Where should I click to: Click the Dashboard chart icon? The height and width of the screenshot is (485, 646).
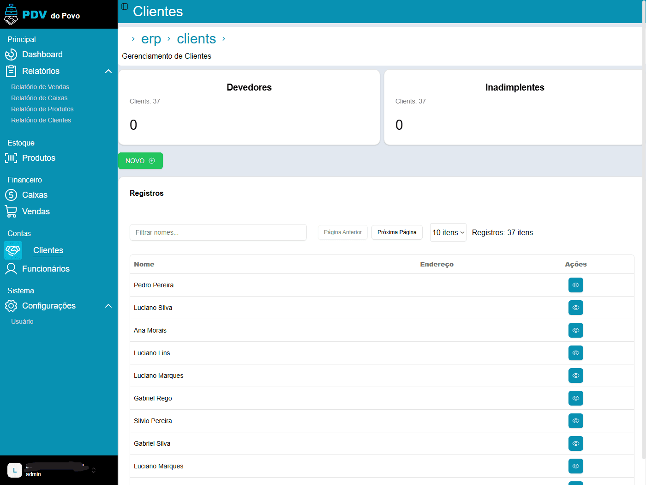tap(11, 55)
